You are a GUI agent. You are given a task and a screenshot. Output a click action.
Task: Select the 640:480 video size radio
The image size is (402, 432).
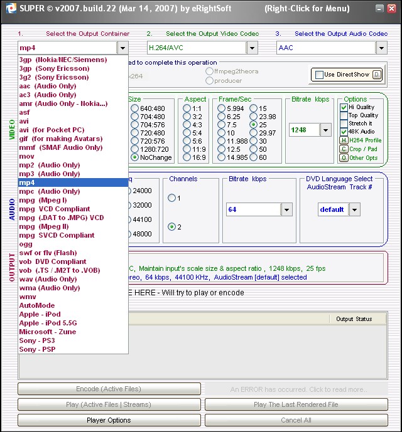pyautogui.click(x=135, y=108)
